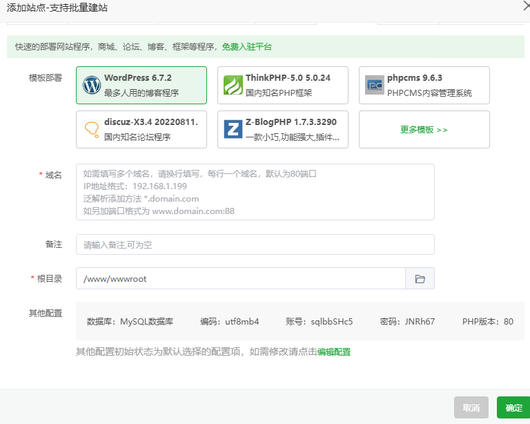This screenshot has width=530, height=424.
Task: Open folder browser for 根目录
Action: (420, 279)
